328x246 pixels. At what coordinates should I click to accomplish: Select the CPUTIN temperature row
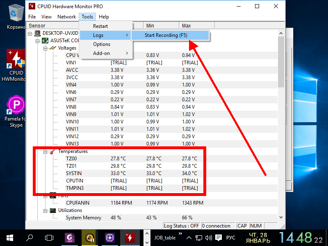[x=171, y=181]
